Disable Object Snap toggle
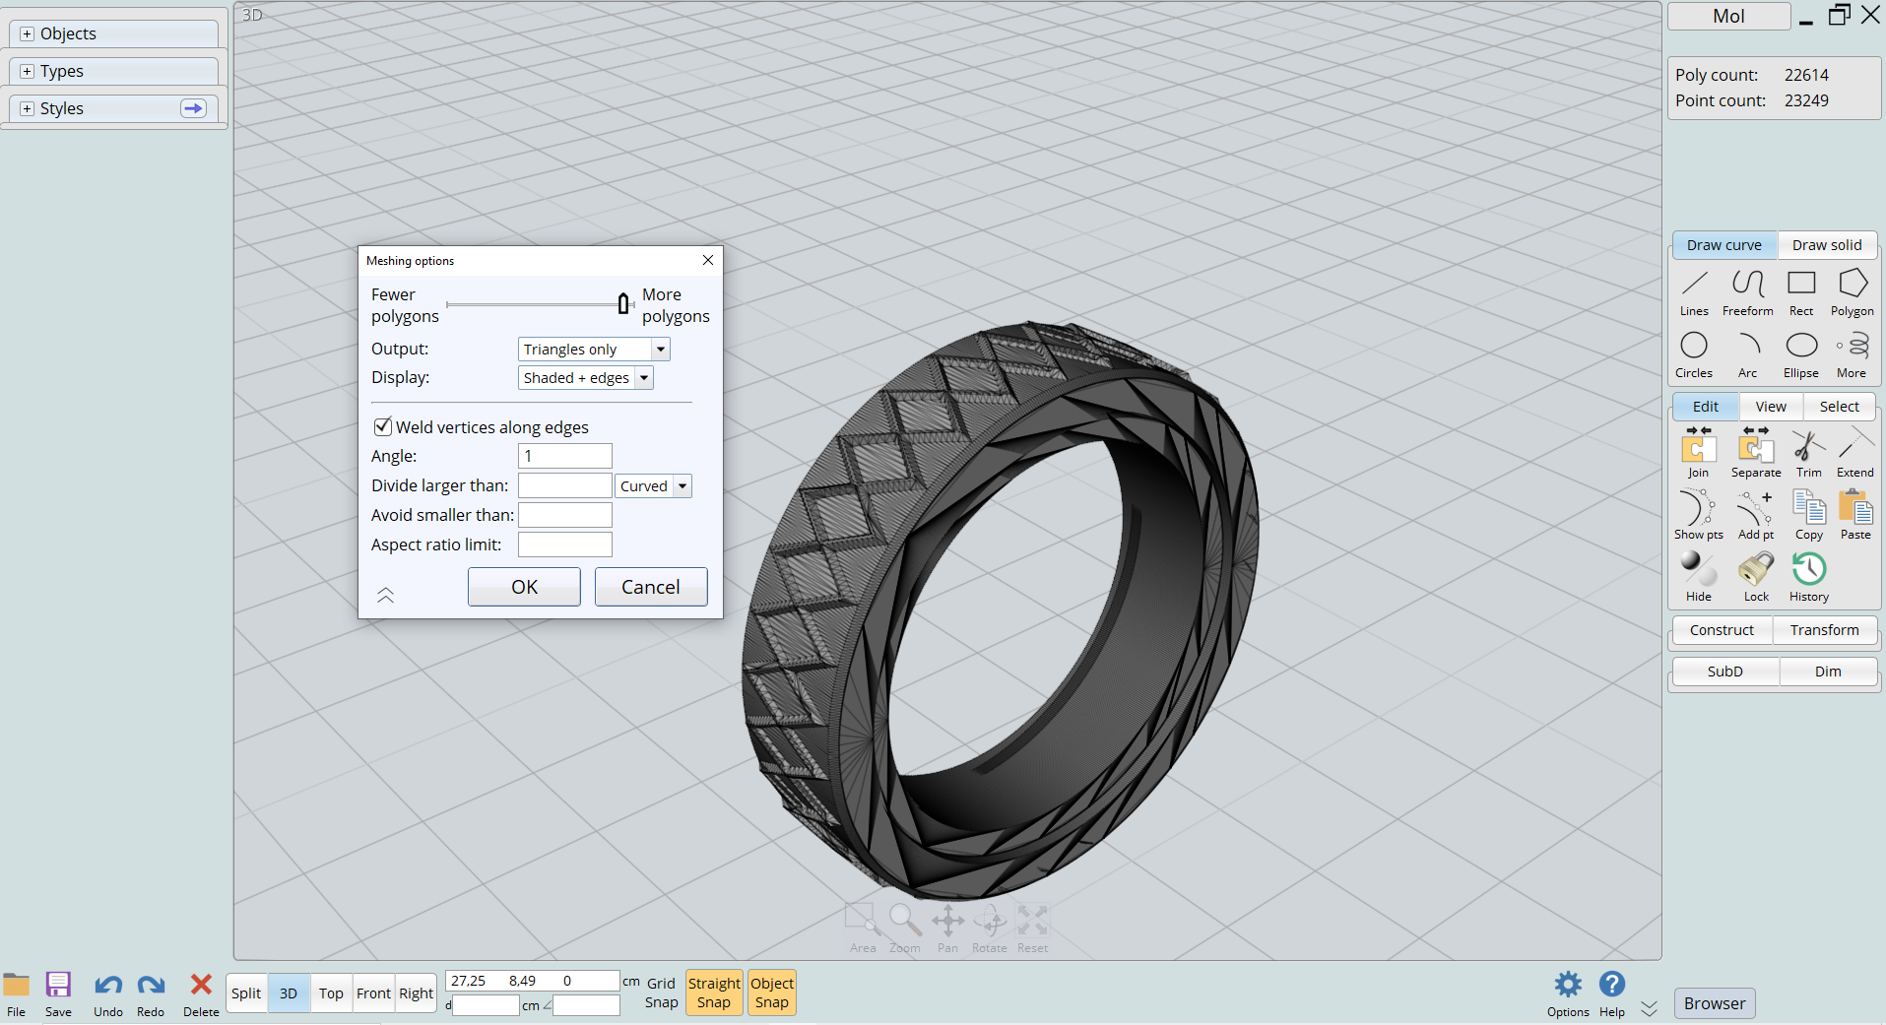 tap(771, 993)
